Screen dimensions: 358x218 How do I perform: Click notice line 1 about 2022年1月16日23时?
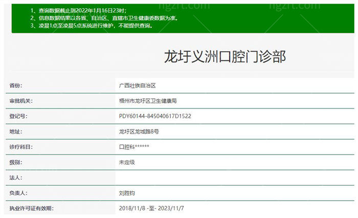coord(78,11)
